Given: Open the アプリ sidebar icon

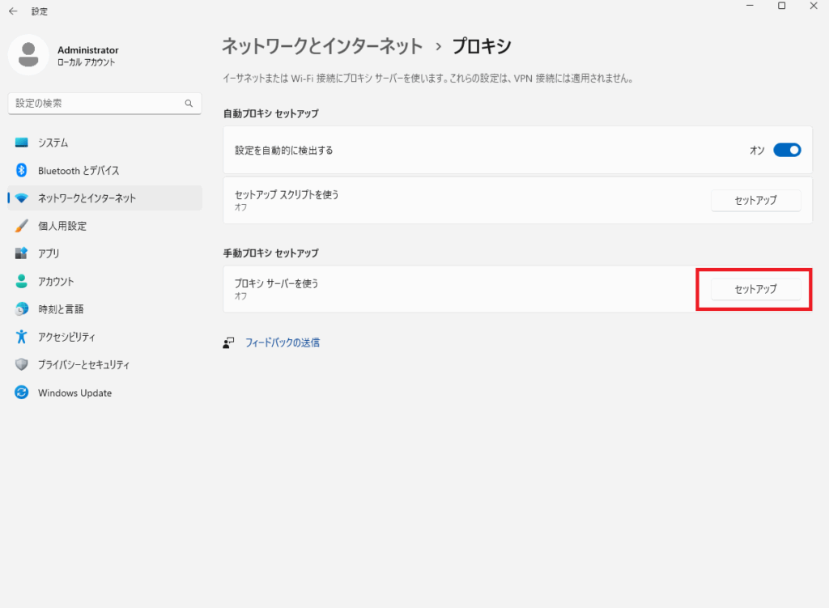Looking at the screenshot, I should (22, 253).
